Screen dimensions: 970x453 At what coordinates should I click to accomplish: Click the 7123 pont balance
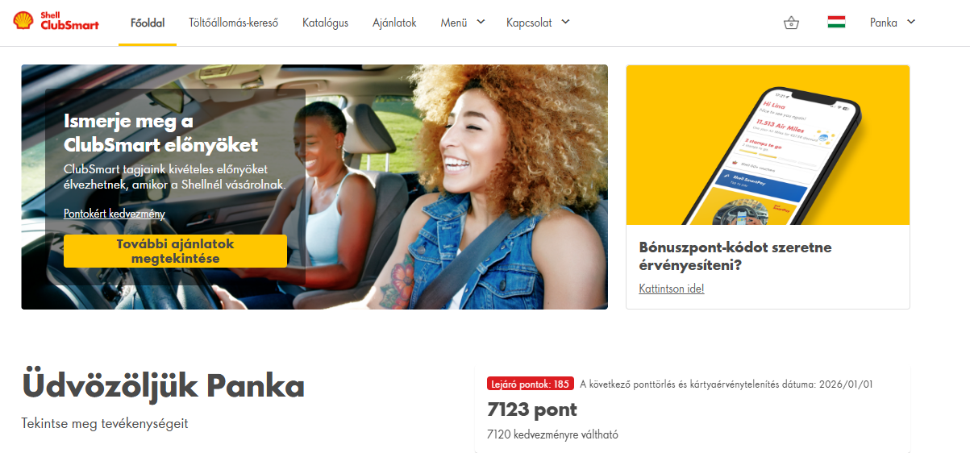tap(532, 409)
